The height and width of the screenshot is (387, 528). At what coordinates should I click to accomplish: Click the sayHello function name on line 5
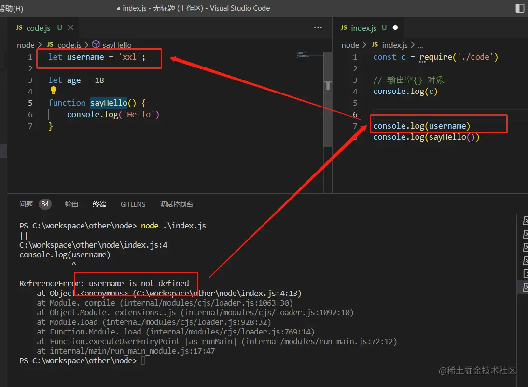click(x=109, y=103)
